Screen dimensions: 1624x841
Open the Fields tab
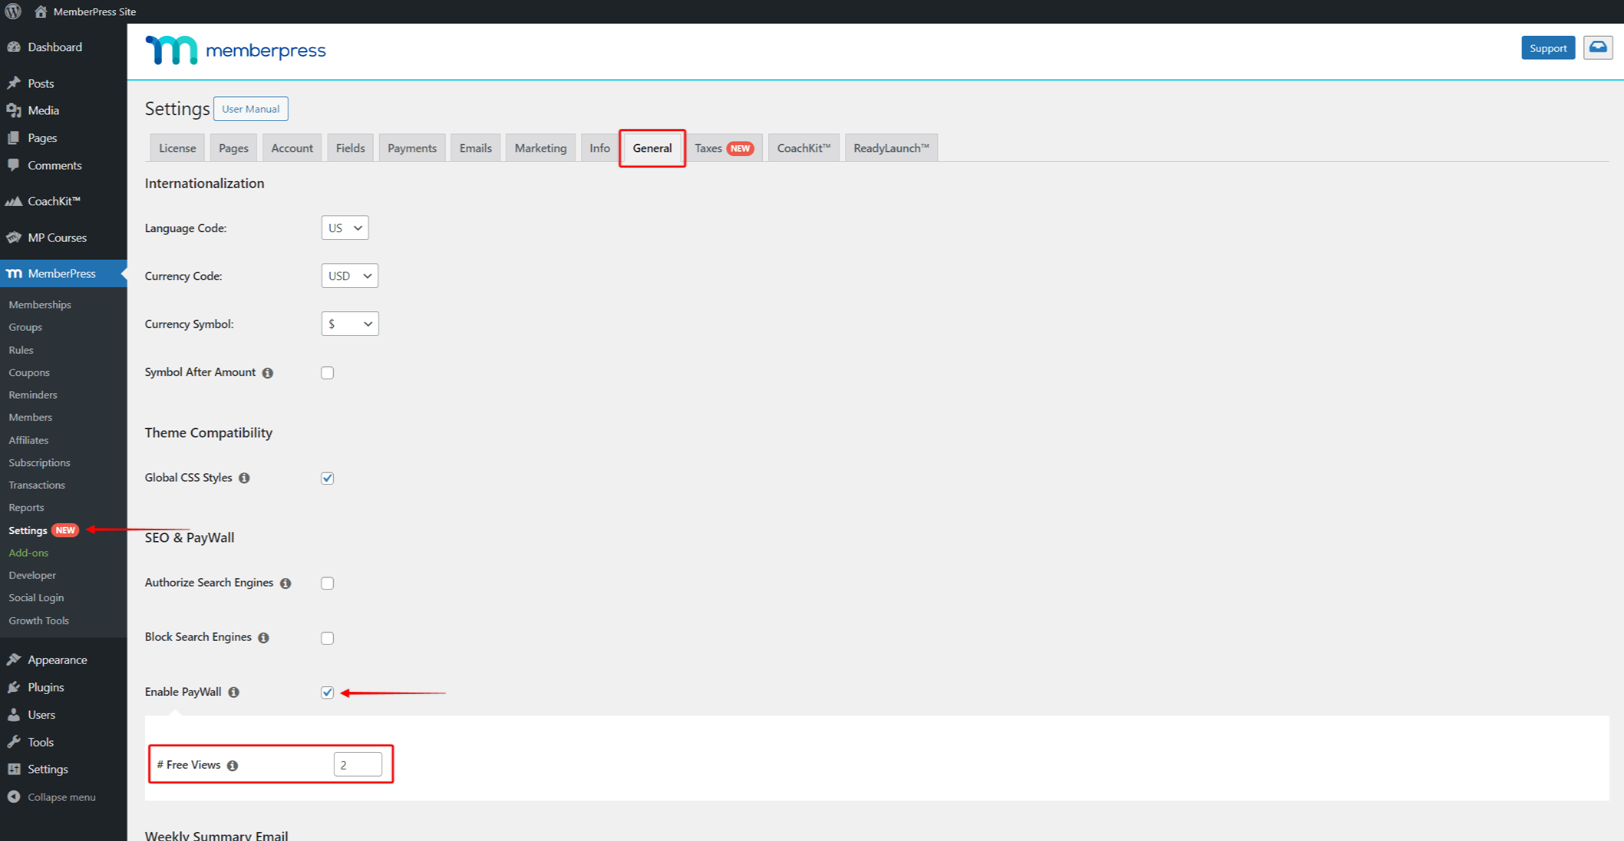350,148
